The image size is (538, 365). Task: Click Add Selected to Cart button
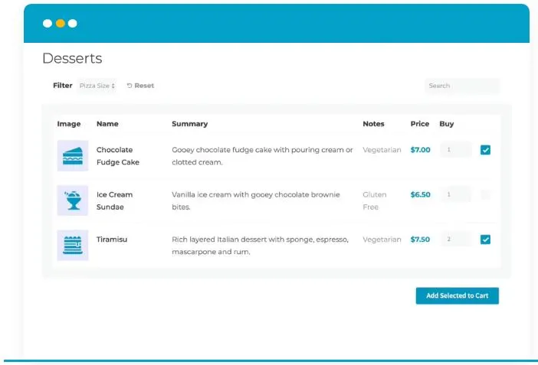(x=457, y=295)
